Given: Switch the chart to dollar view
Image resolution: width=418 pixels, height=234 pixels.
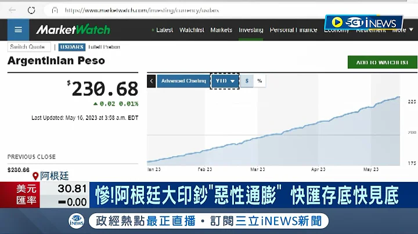Looking at the screenshot, I should (x=247, y=81).
